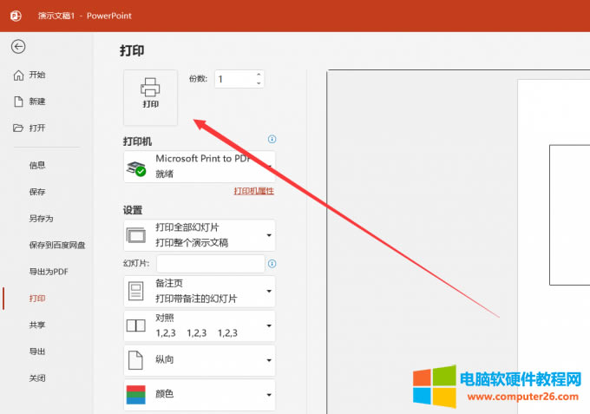
Task: Open the 打印机属性 link
Action: [x=253, y=191]
